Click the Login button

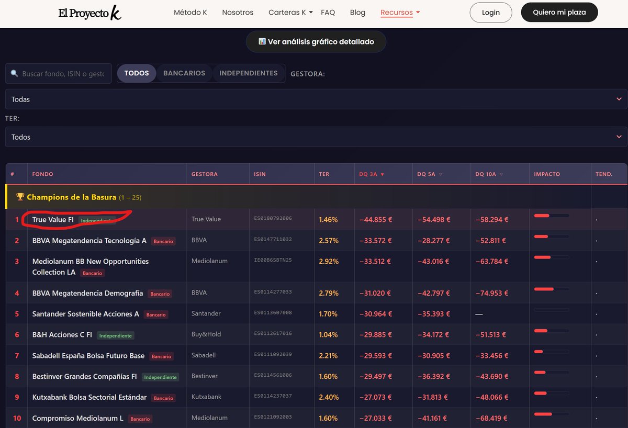491,13
